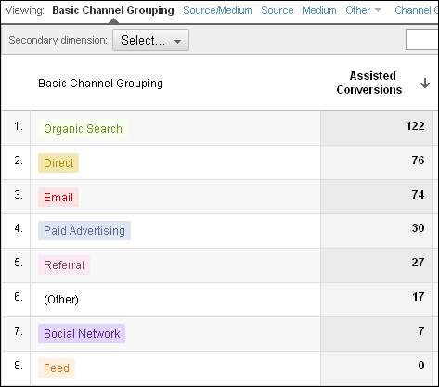Click the 122 value for Organic Search

(x=415, y=126)
